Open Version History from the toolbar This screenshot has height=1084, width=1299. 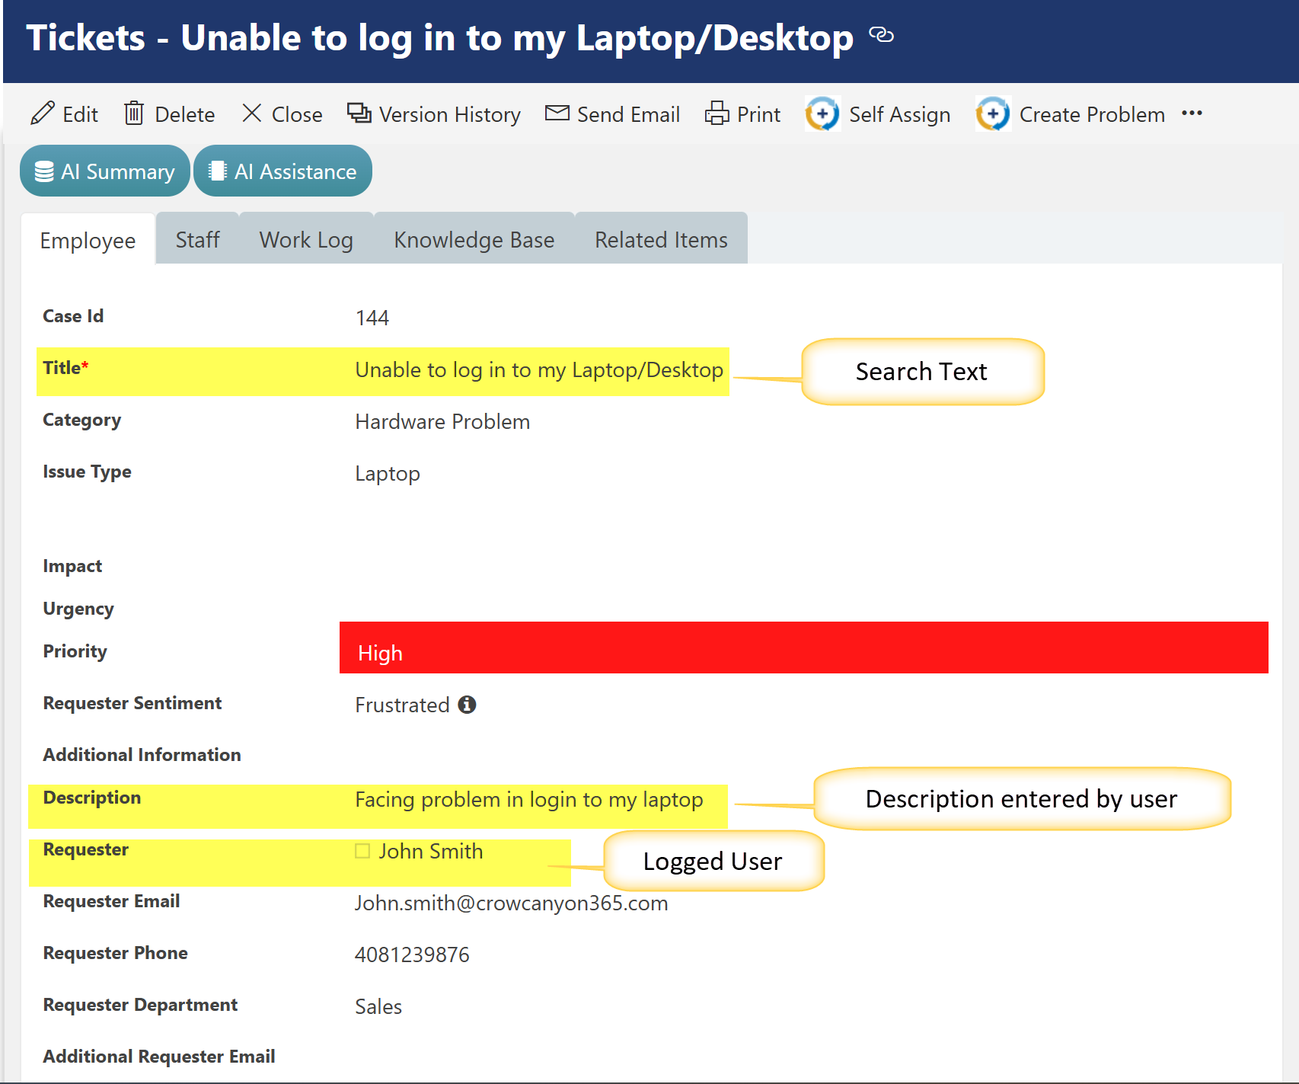pyautogui.click(x=434, y=114)
